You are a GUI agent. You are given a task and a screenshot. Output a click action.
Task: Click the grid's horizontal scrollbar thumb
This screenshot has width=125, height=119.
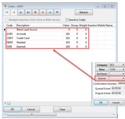click(9, 103)
